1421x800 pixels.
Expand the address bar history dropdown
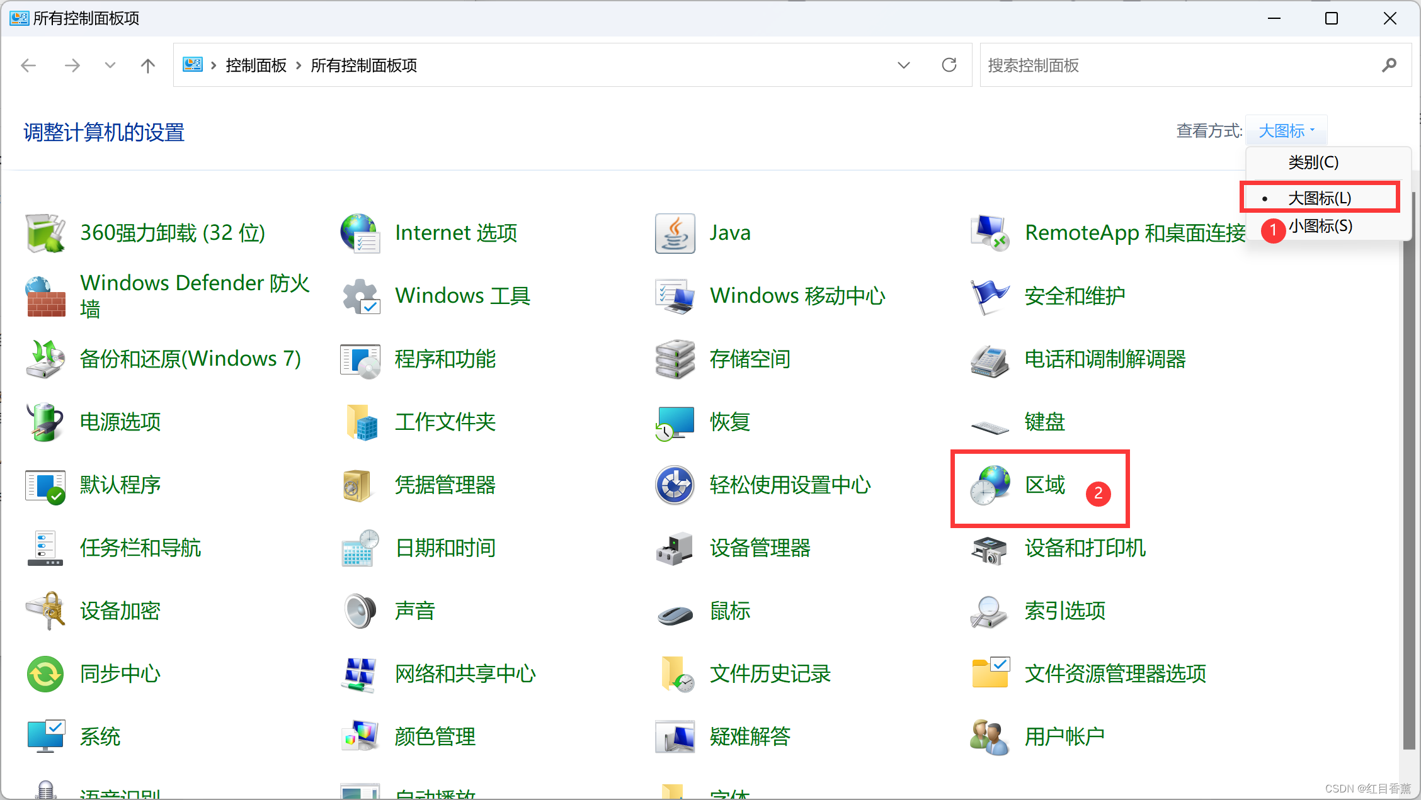coord(904,65)
